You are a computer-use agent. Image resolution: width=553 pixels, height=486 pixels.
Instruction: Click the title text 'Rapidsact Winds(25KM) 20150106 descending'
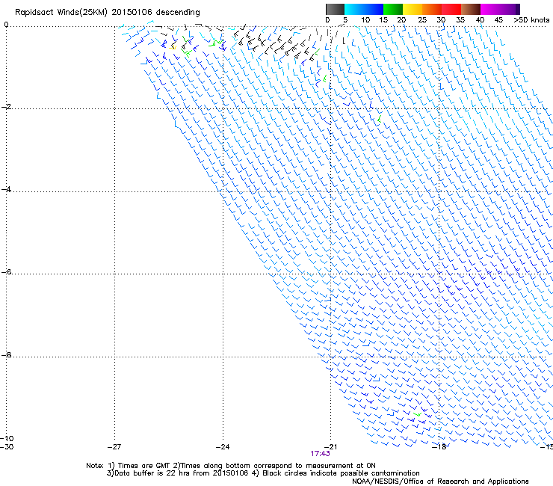[x=108, y=13]
